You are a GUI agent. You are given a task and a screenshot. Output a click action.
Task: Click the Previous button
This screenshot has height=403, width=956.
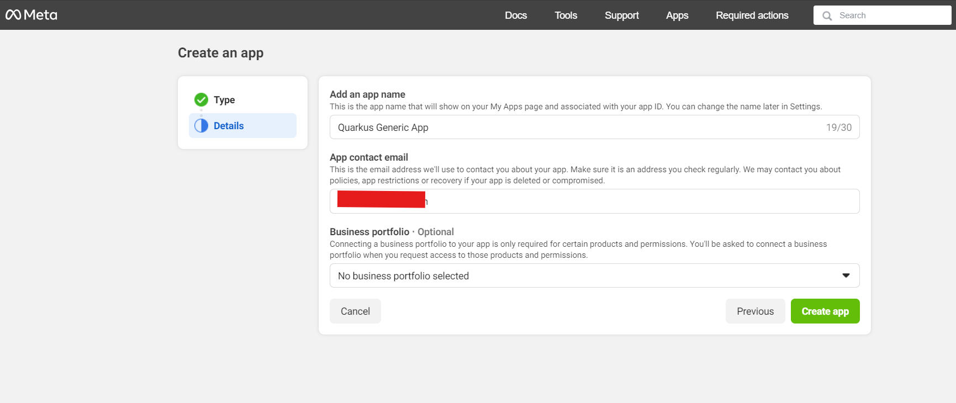pyautogui.click(x=755, y=311)
